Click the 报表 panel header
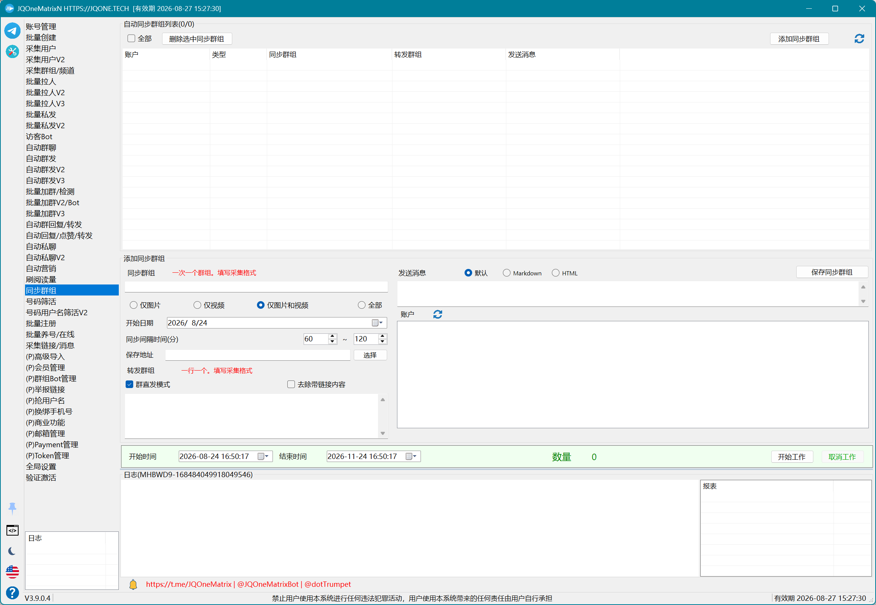The width and height of the screenshot is (876, 605). click(767, 486)
